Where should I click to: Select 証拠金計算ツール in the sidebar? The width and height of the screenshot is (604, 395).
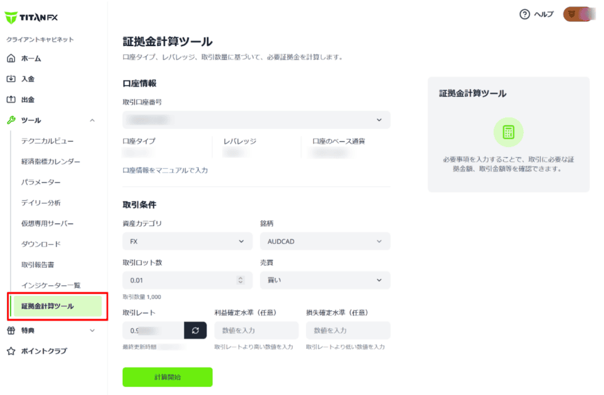57,306
